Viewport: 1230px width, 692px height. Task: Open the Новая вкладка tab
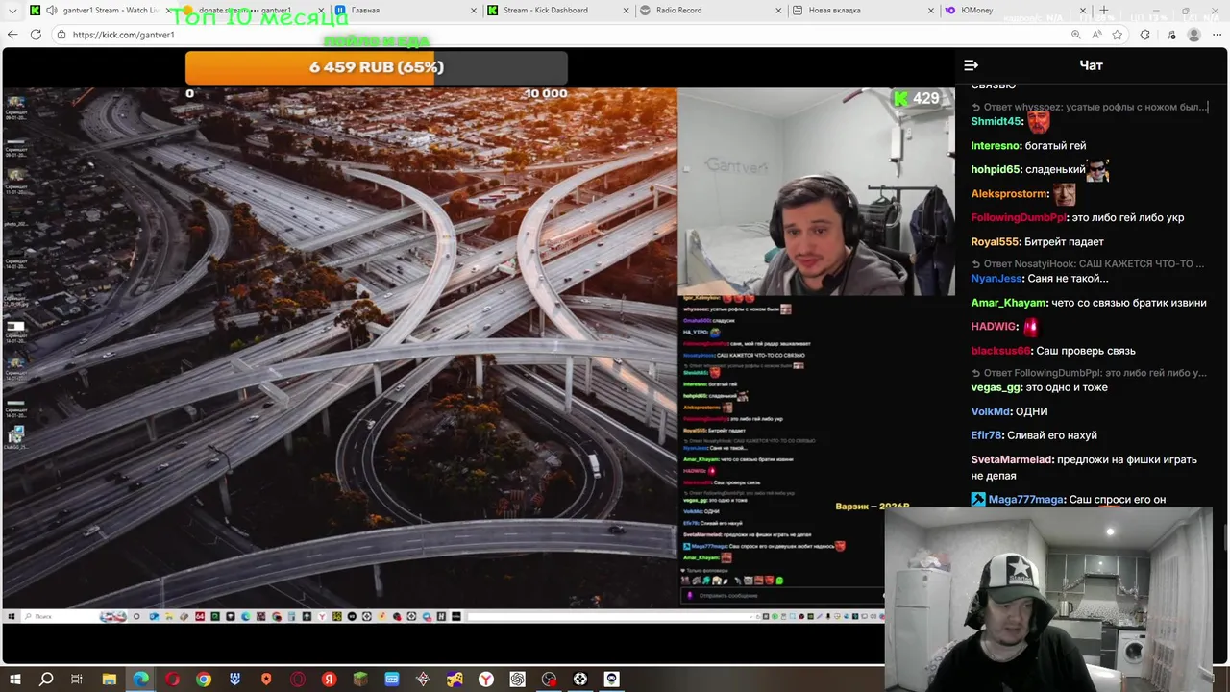[x=861, y=11]
